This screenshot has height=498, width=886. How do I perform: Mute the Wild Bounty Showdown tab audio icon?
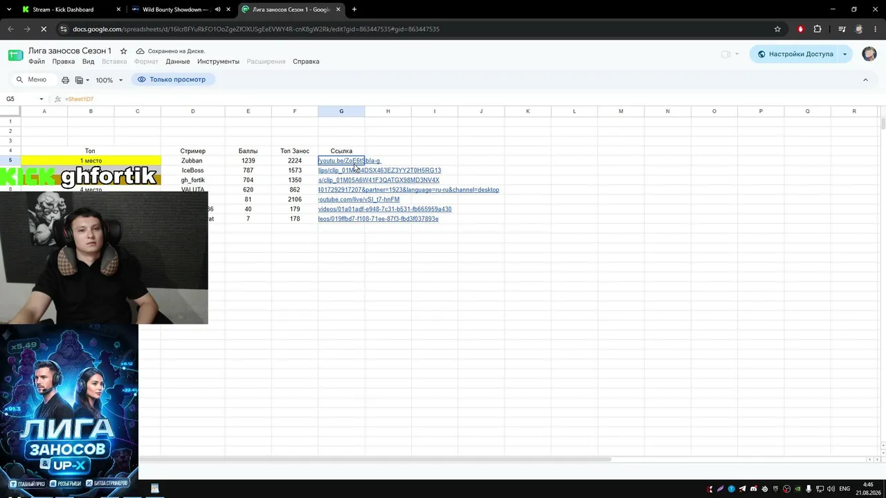pyautogui.click(x=217, y=10)
